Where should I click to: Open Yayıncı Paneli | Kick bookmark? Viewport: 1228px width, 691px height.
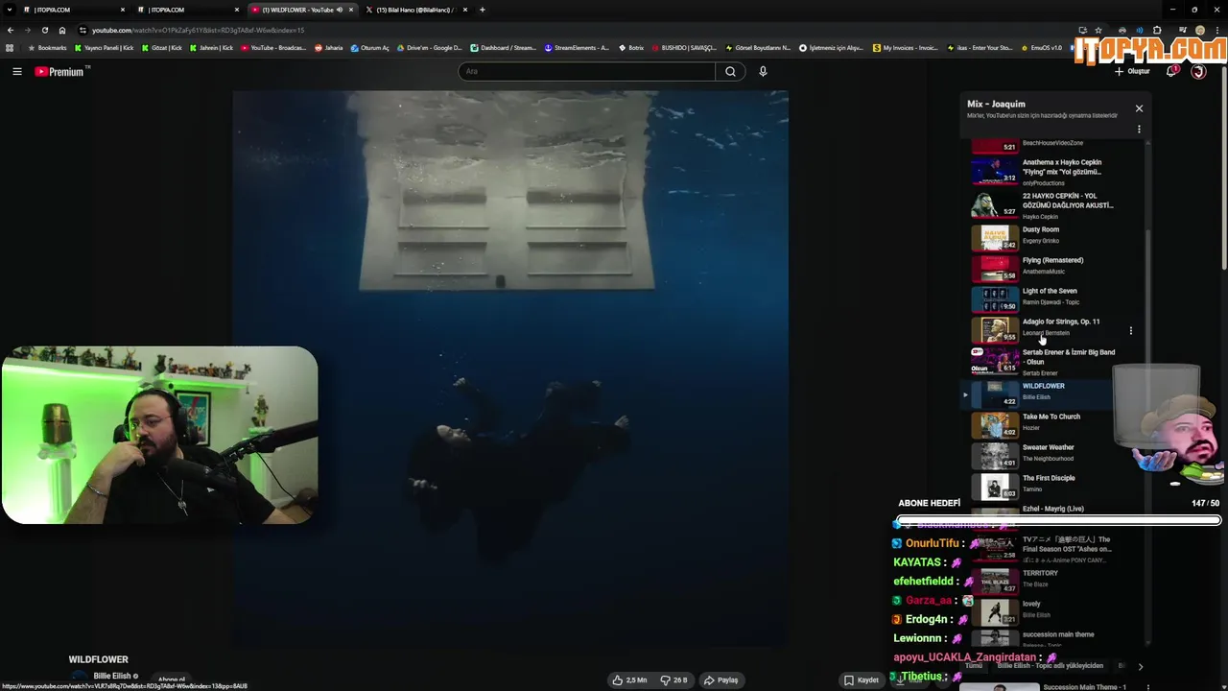coord(103,47)
